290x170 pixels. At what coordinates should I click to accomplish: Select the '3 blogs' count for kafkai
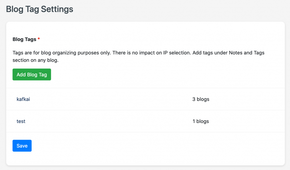coord(201,99)
